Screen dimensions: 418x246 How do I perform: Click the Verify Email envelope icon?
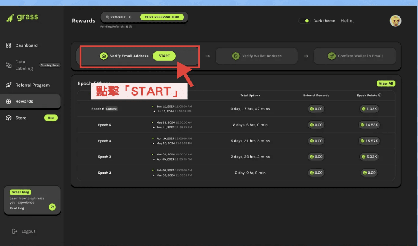(x=104, y=56)
